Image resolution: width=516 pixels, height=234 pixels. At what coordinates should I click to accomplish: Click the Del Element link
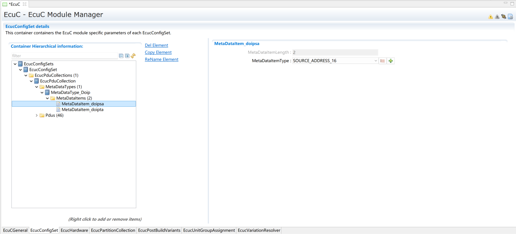coord(156,45)
